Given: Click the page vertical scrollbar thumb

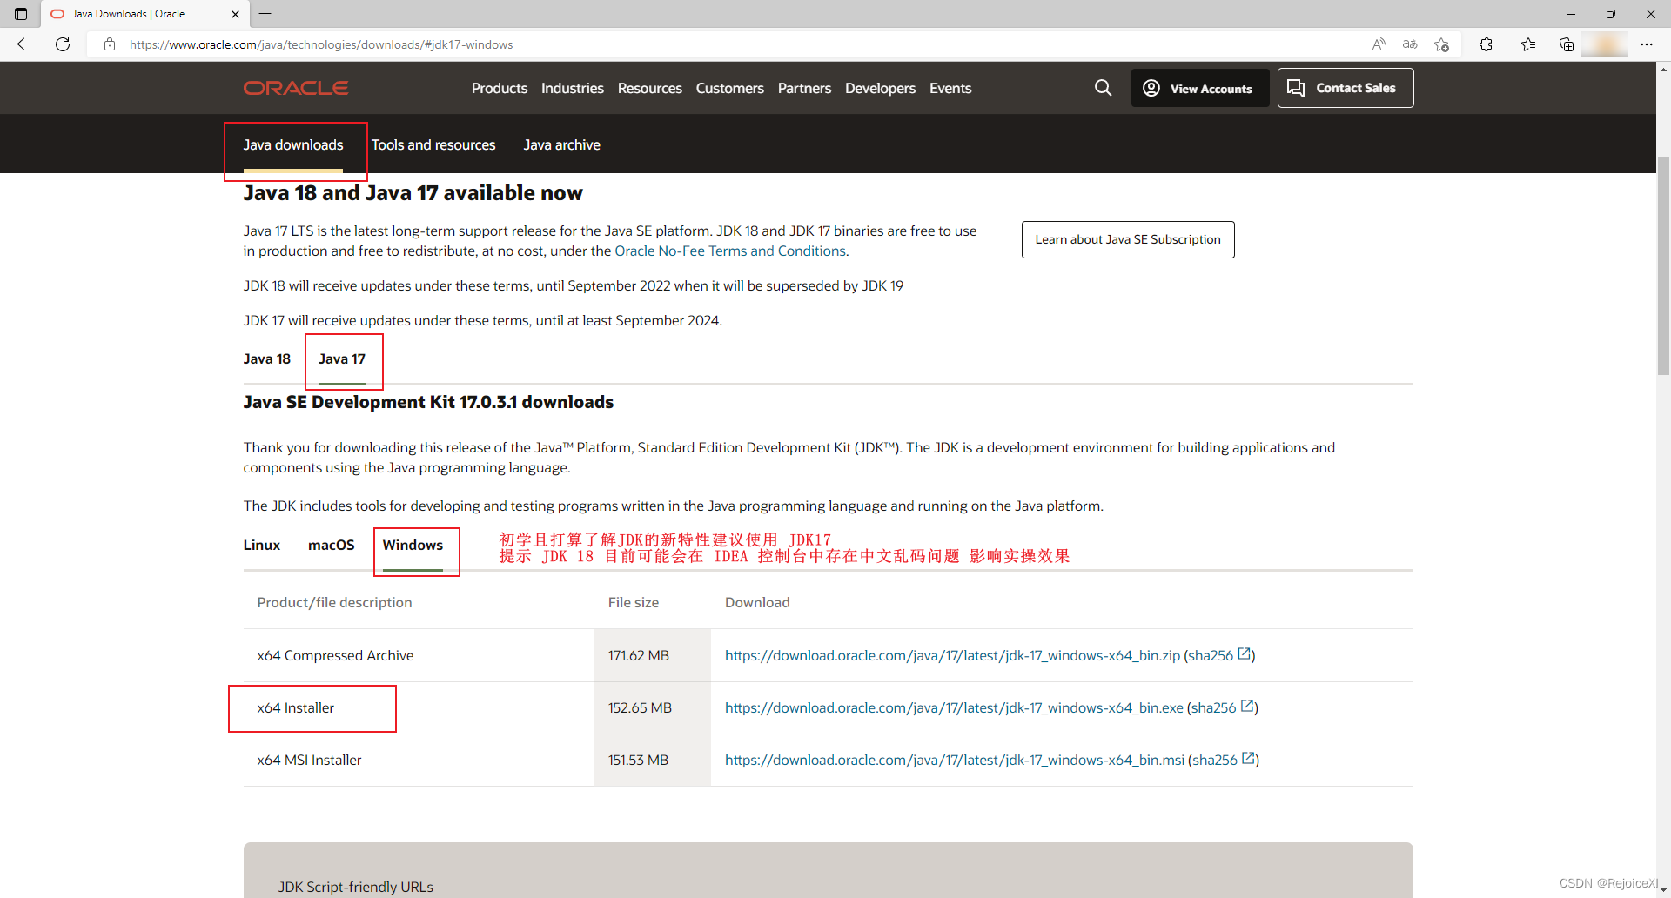Looking at the screenshot, I should point(1663,265).
